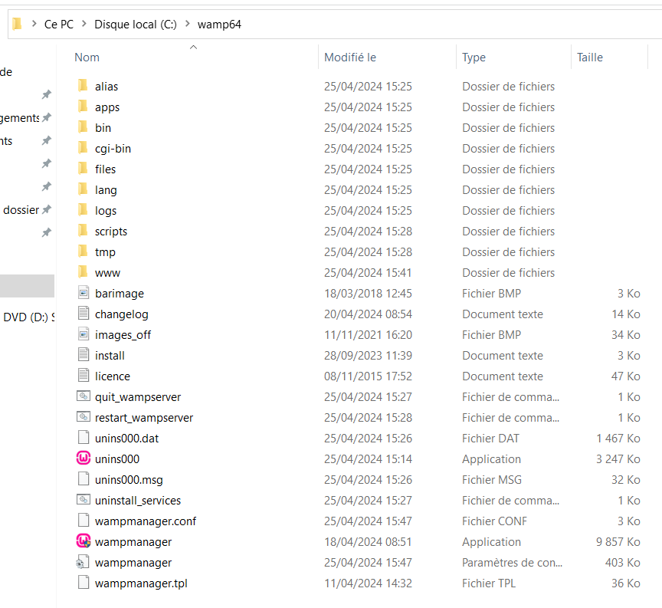Click the "14 Ko" size cell

click(x=626, y=314)
